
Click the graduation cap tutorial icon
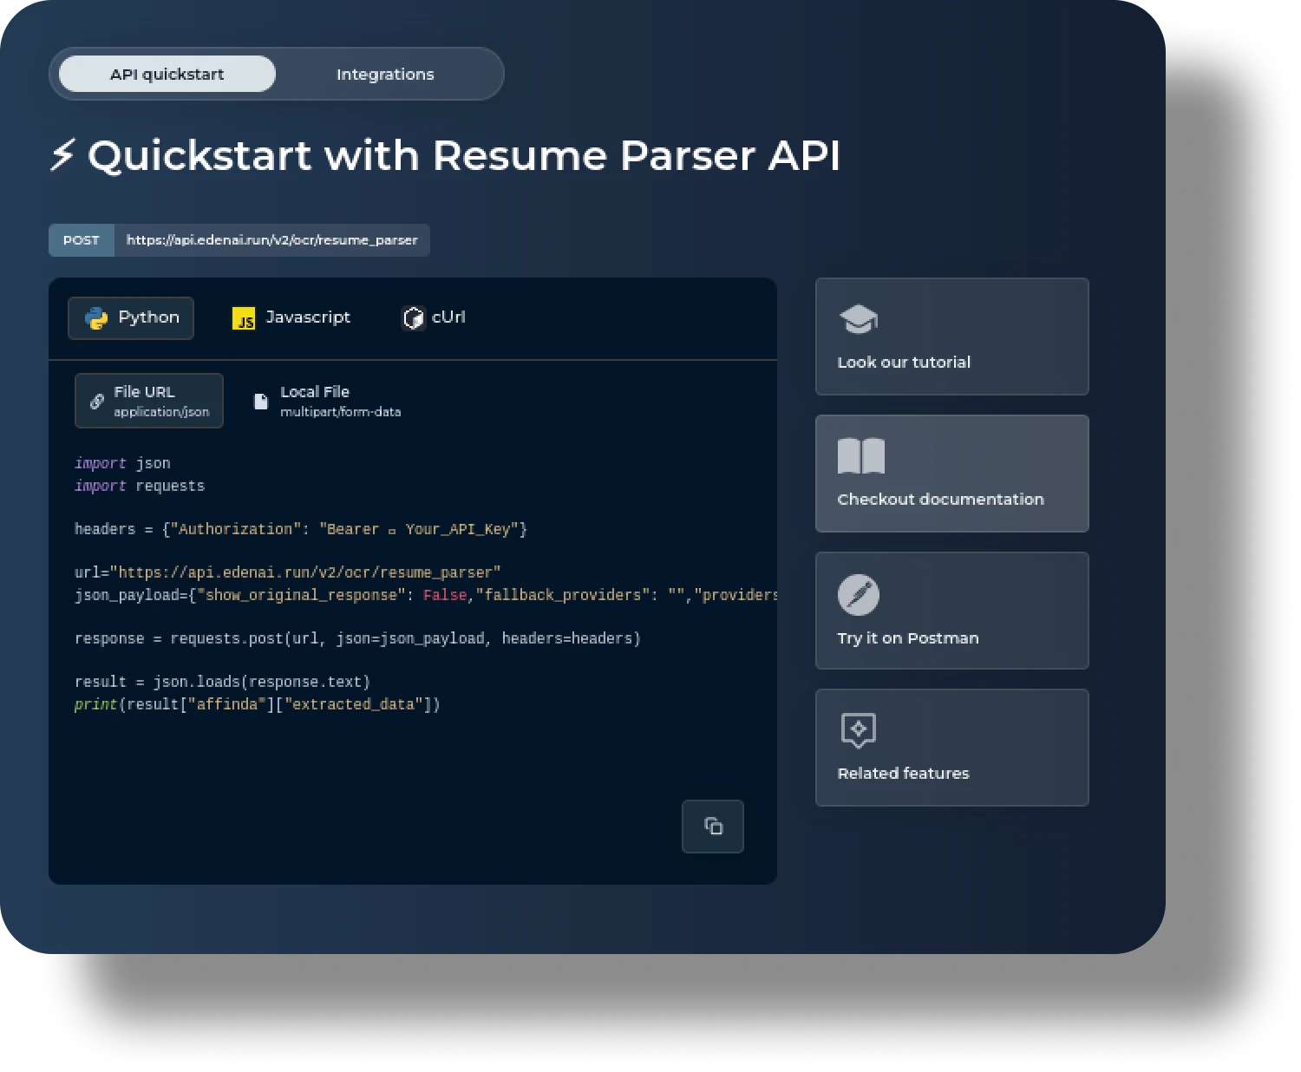pyautogui.click(x=858, y=318)
